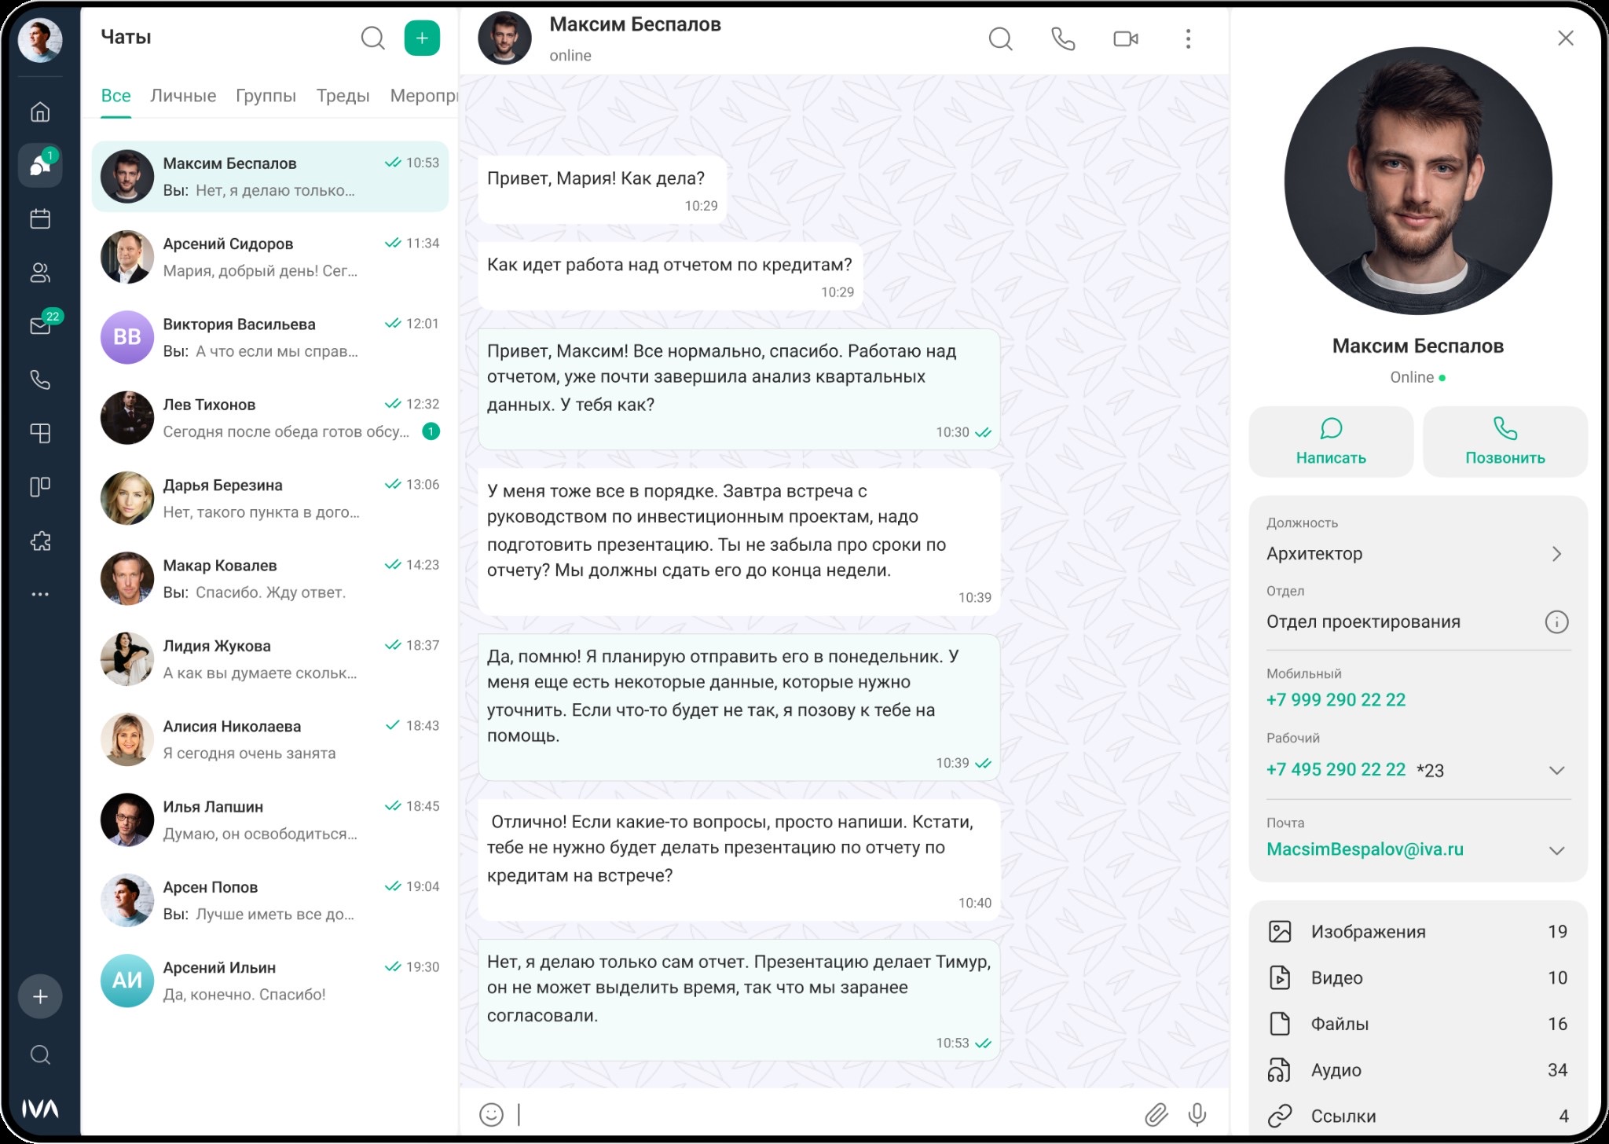
Task: Record a voice message with the microphone
Action: 1197,1114
